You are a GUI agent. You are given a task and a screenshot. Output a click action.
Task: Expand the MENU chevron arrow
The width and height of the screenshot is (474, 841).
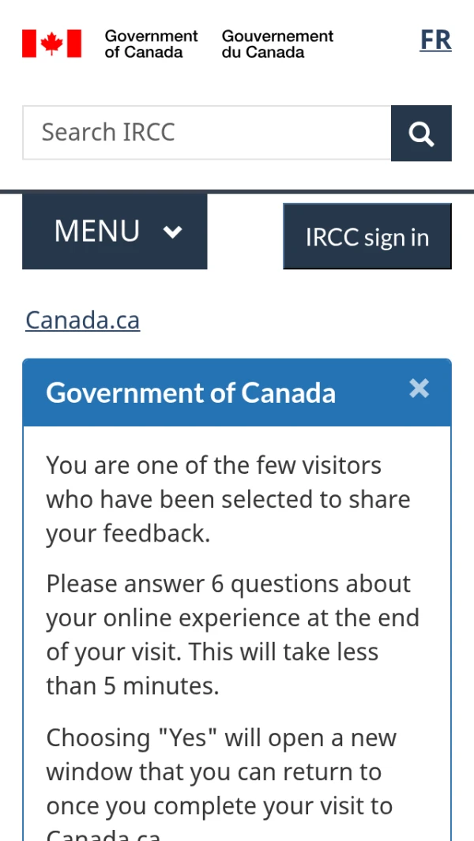pos(173,231)
